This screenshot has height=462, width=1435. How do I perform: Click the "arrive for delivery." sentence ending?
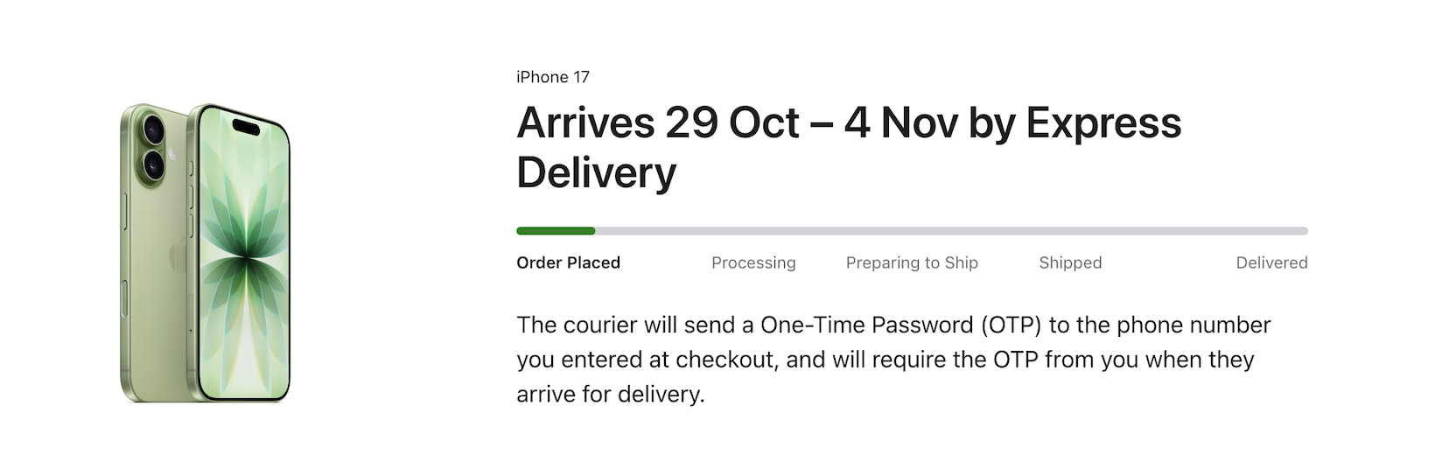(x=611, y=394)
